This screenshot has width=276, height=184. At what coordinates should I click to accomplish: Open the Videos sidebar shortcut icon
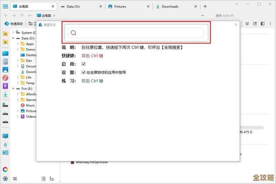click(x=5, y=86)
